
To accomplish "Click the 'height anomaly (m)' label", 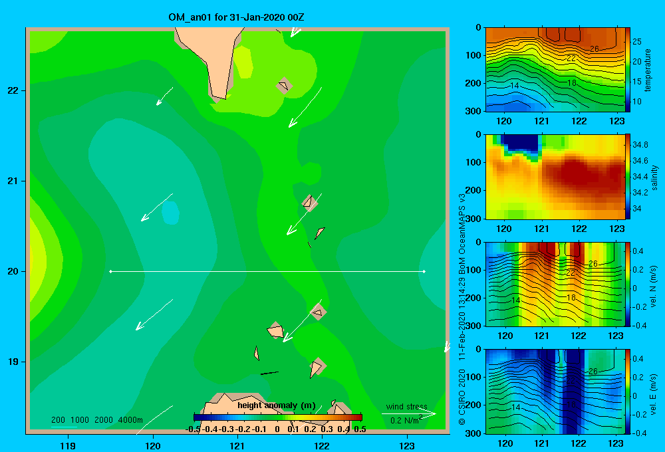I will [x=277, y=405].
